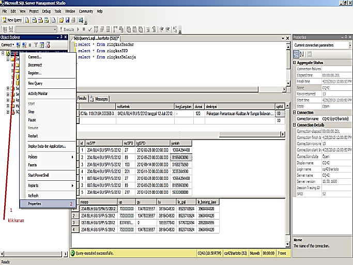
Task: Expand the Re folder node in Object Explorer
Action: [8, 100]
